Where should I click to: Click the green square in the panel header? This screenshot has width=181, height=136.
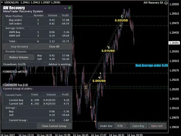click(x=70, y=8)
